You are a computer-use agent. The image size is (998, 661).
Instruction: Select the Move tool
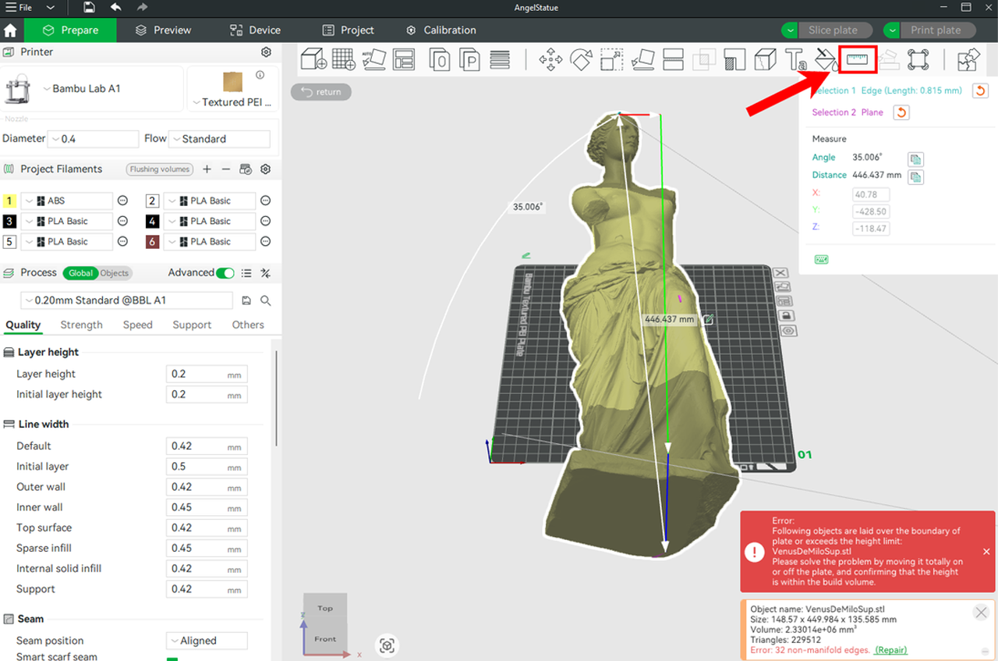click(550, 59)
